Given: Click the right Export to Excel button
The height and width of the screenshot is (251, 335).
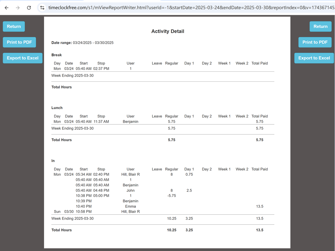Looking at the screenshot, I should point(314,58).
